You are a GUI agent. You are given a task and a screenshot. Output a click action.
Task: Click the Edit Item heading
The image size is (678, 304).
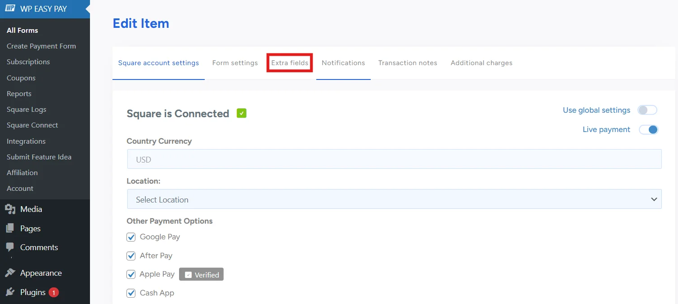(x=141, y=23)
